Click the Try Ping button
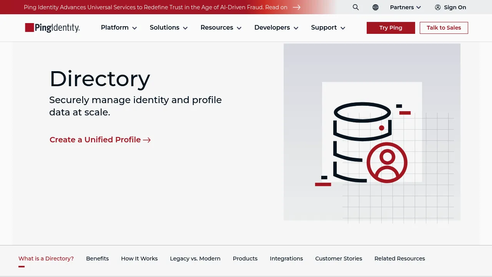Screen dimensions: 492x277 point(391,28)
